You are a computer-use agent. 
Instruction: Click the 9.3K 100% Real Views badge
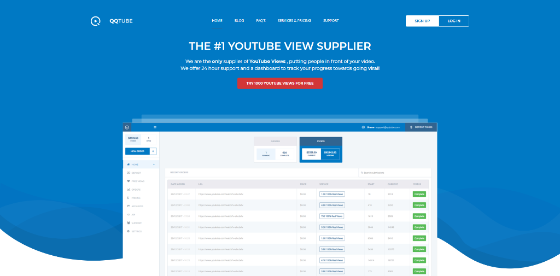(x=332, y=227)
